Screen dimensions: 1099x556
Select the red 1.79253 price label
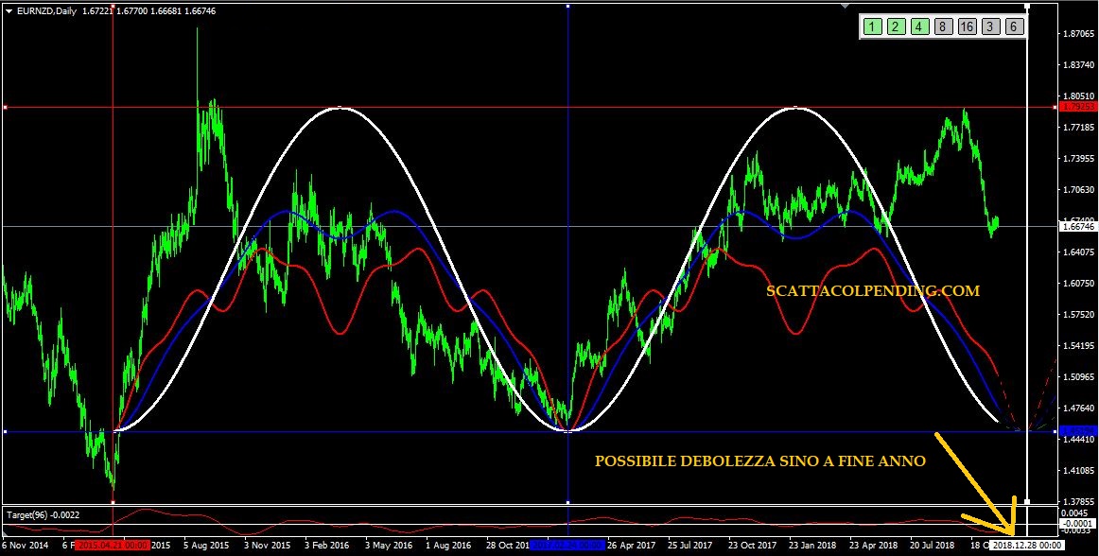tap(1077, 107)
